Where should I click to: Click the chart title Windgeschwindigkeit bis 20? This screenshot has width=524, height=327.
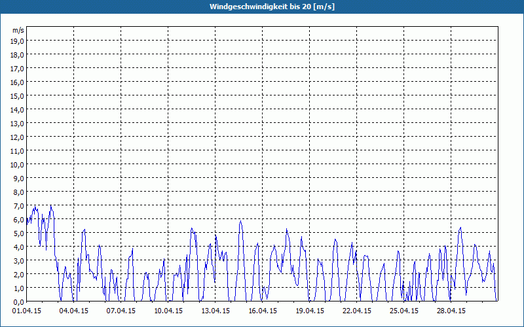click(262, 7)
